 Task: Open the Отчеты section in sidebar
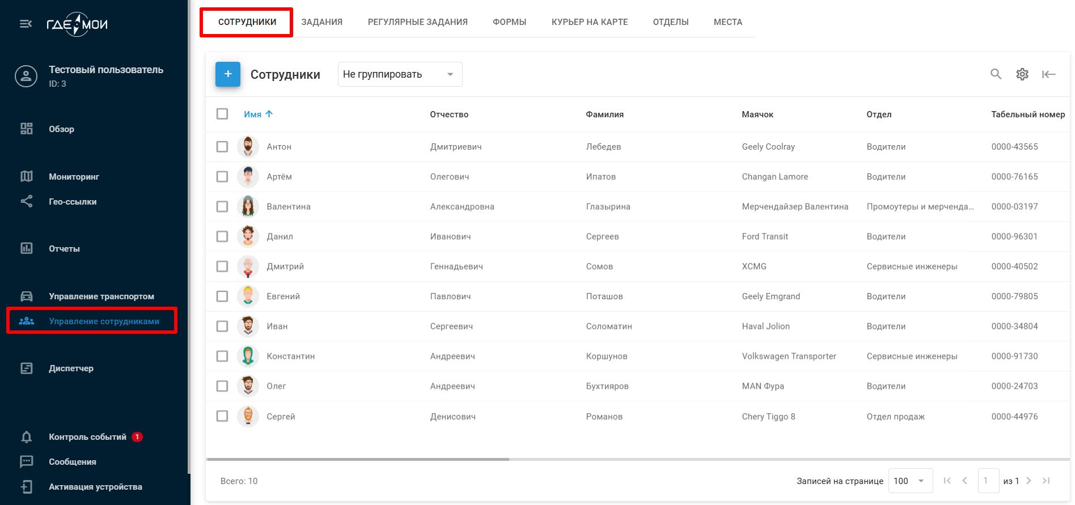click(x=64, y=249)
